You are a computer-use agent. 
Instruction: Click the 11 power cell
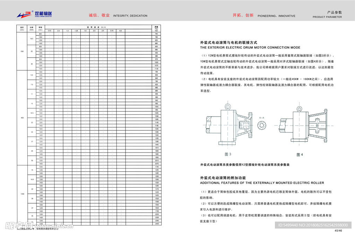[x=32, y=94]
